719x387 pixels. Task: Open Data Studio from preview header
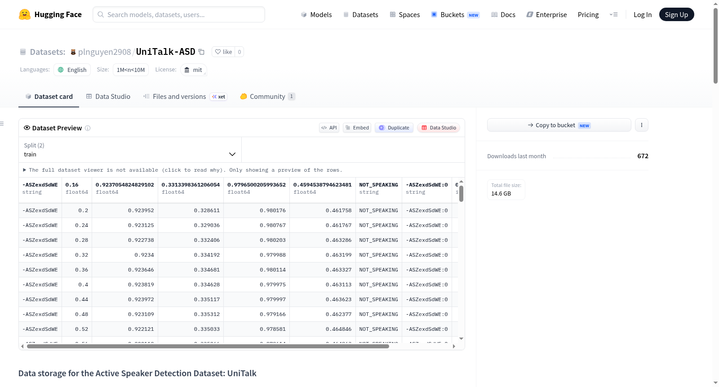pyautogui.click(x=439, y=128)
